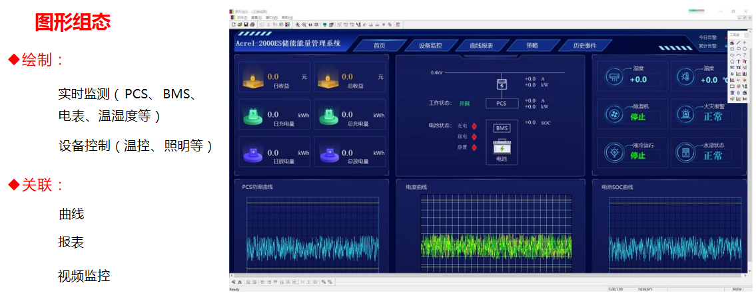Click the multicolored grid toolbar icon

pos(287,25)
